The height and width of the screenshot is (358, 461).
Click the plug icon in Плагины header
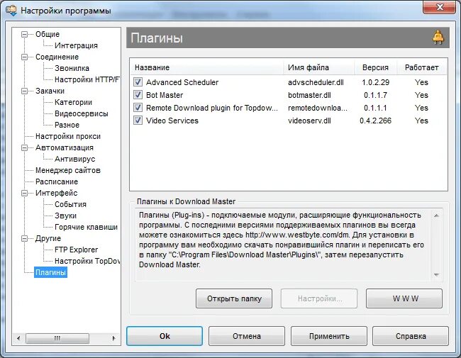pos(438,38)
